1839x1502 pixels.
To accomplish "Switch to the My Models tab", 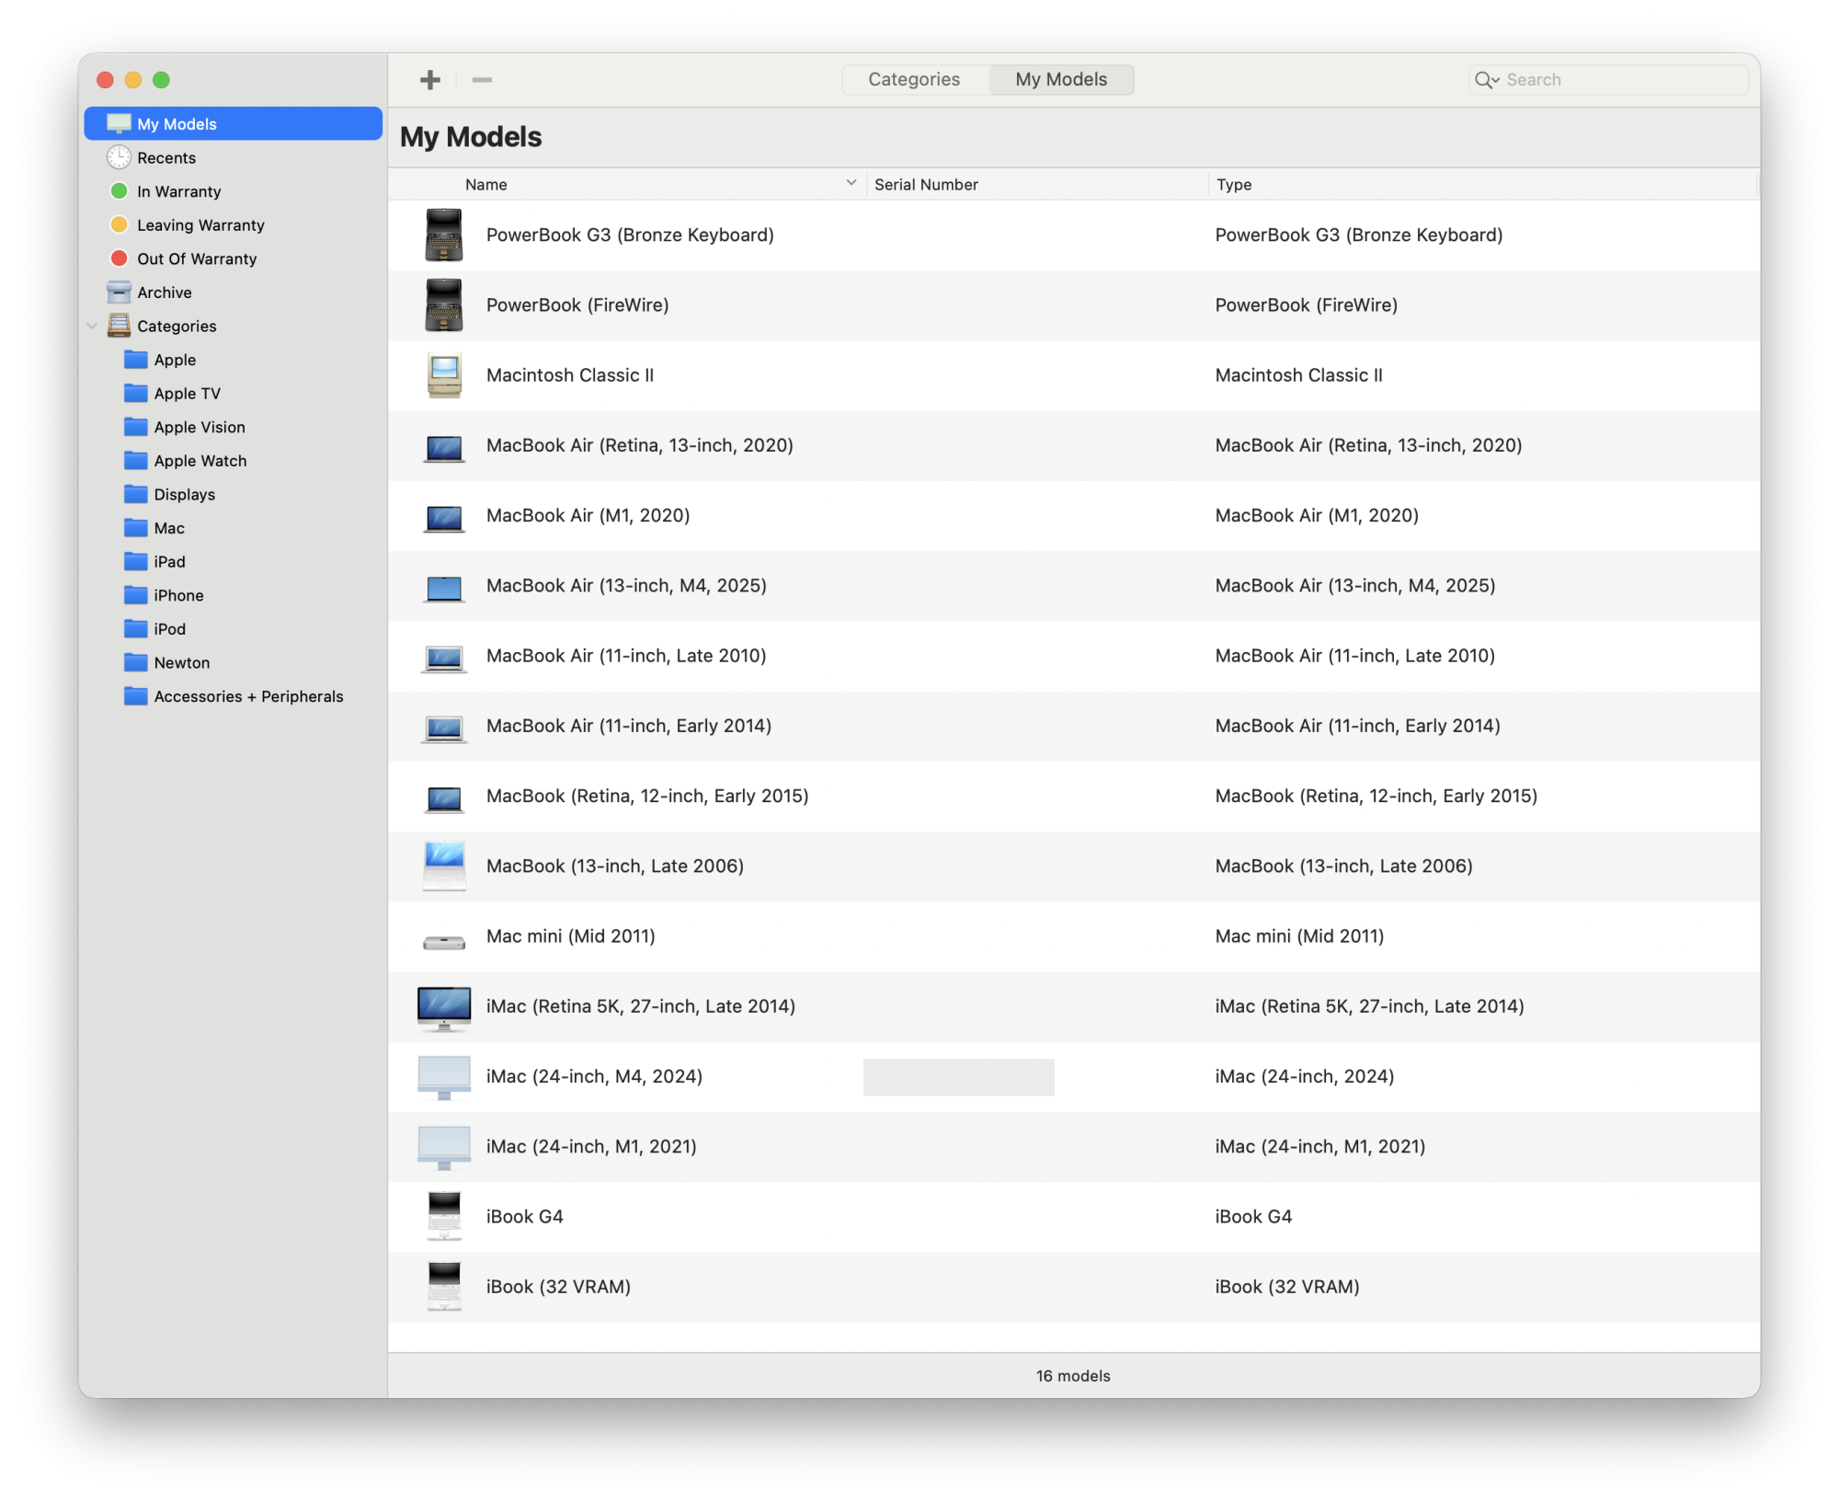I will click(x=1060, y=79).
